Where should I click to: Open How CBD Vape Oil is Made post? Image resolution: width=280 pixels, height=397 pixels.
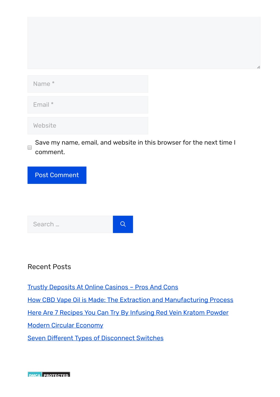(130, 300)
